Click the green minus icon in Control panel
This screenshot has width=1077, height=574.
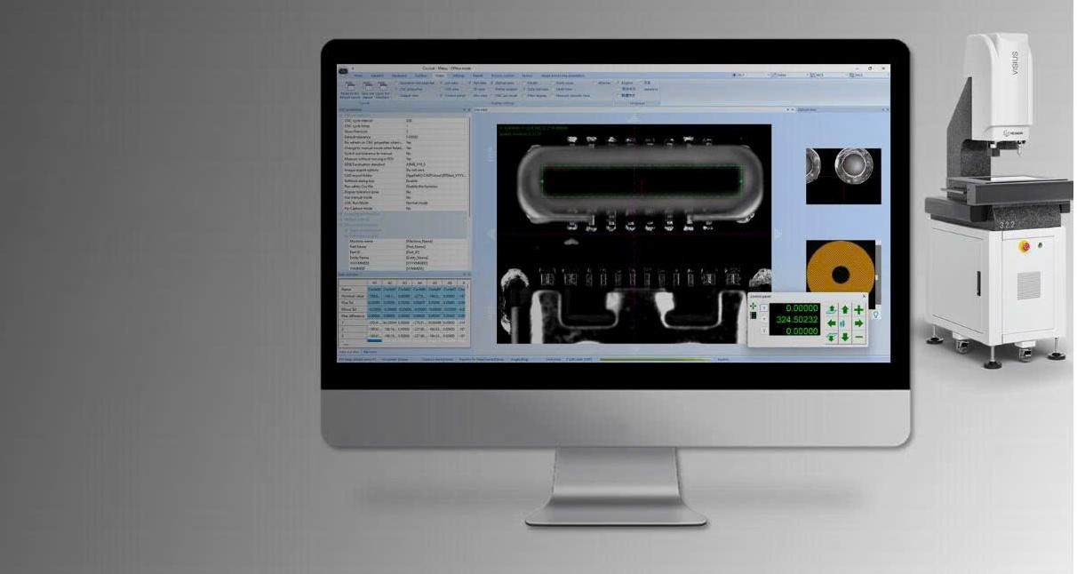click(x=858, y=338)
